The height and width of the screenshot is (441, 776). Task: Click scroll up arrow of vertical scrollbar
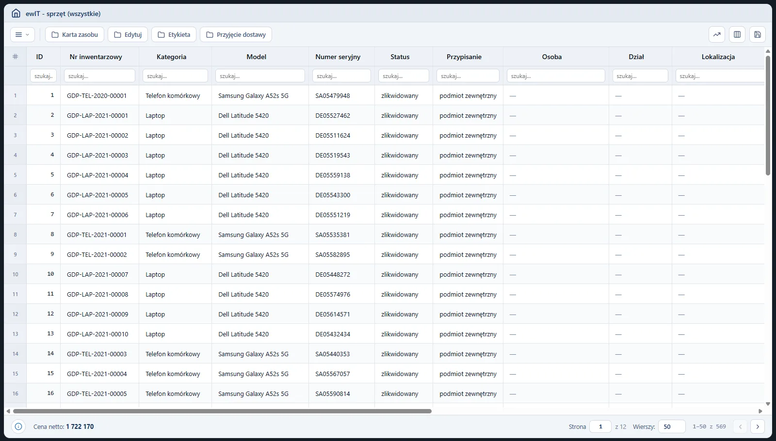768,51
